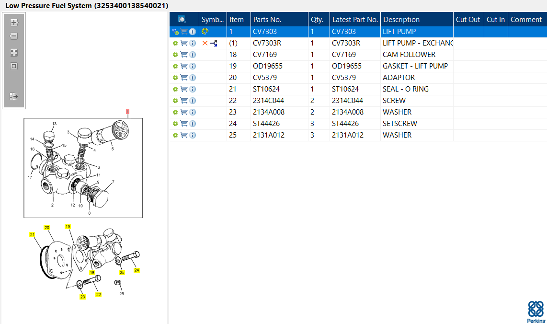547x324 pixels.
Task: Select the SEAL - O RING cell
Action: 417,89
